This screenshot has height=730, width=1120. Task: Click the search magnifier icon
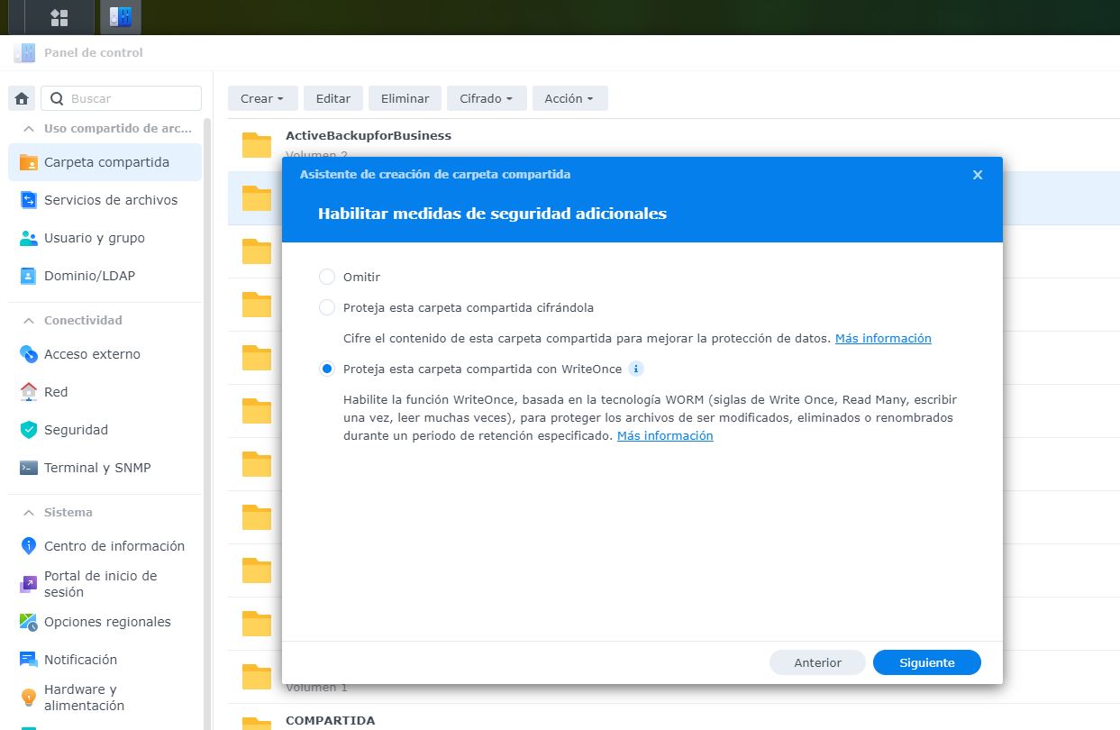coord(58,99)
